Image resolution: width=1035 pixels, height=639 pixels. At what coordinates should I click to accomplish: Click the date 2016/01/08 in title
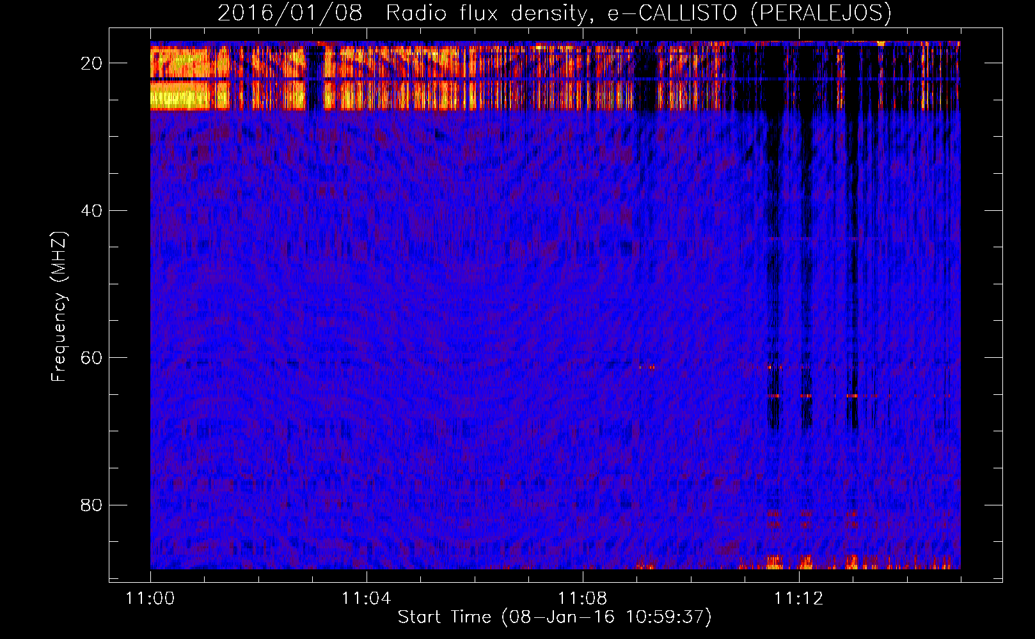tap(290, 13)
